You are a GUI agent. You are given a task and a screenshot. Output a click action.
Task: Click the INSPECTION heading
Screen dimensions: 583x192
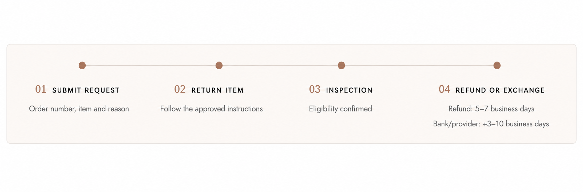(x=349, y=90)
